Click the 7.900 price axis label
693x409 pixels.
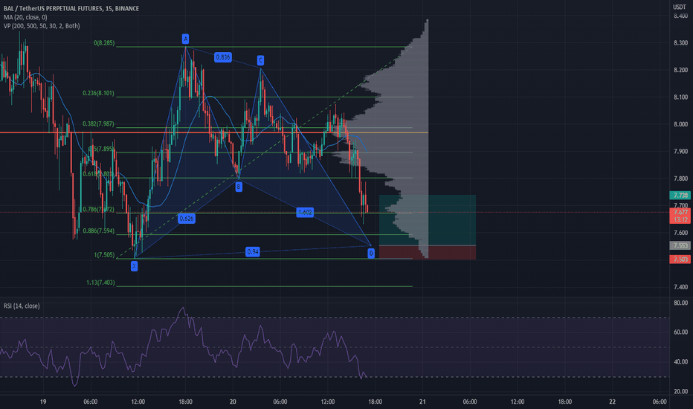click(x=680, y=151)
